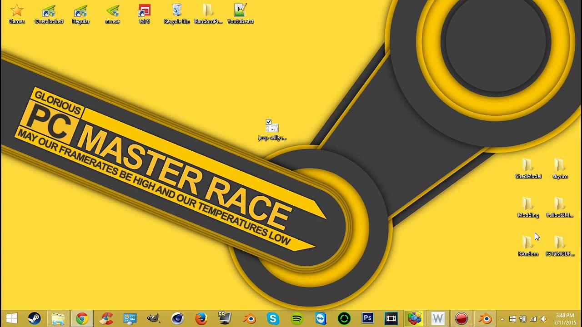
Task: Open the volume speaker tray icon
Action: tap(543, 319)
